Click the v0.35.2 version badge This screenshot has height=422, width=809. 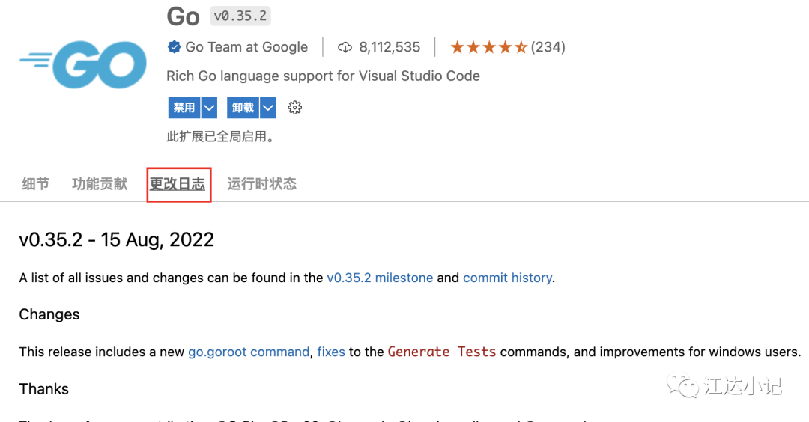tap(240, 16)
